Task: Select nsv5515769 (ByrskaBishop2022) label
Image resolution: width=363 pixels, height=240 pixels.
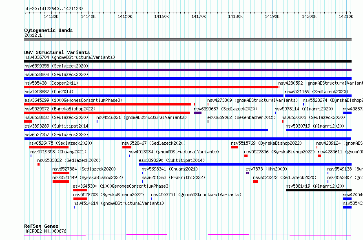Action: pos(266,143)
